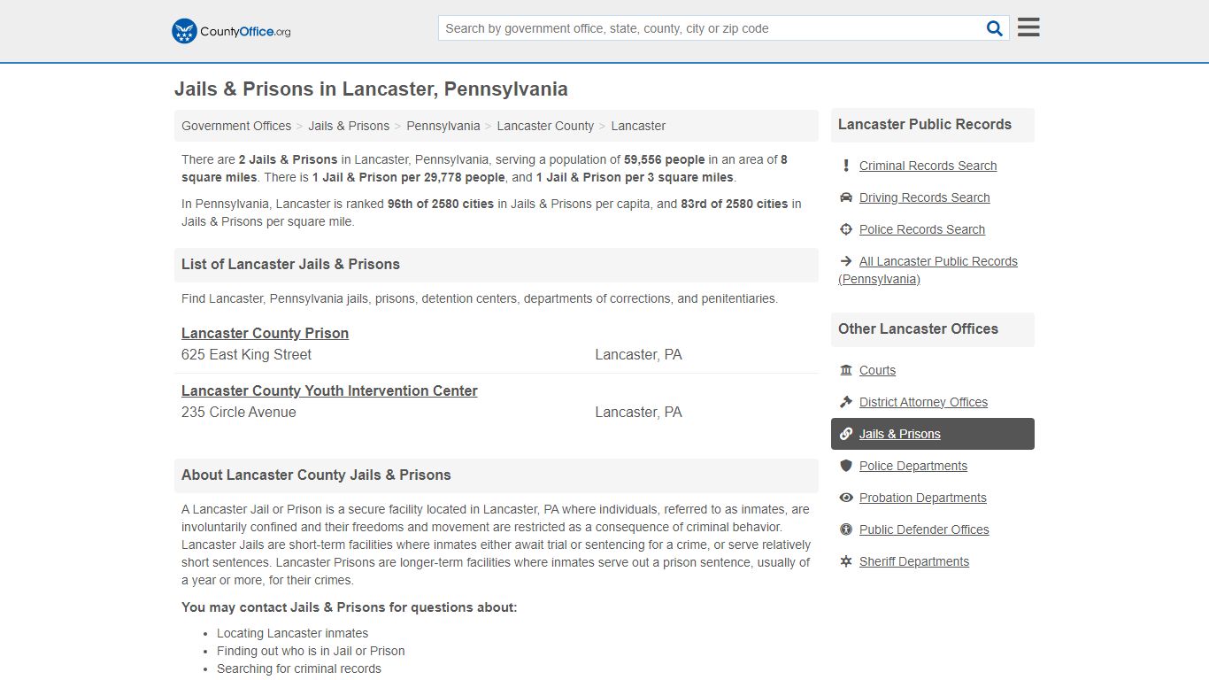This screenshot has height=680, width=1209.
Task: Go to Police Departments link
Action: 913,466
